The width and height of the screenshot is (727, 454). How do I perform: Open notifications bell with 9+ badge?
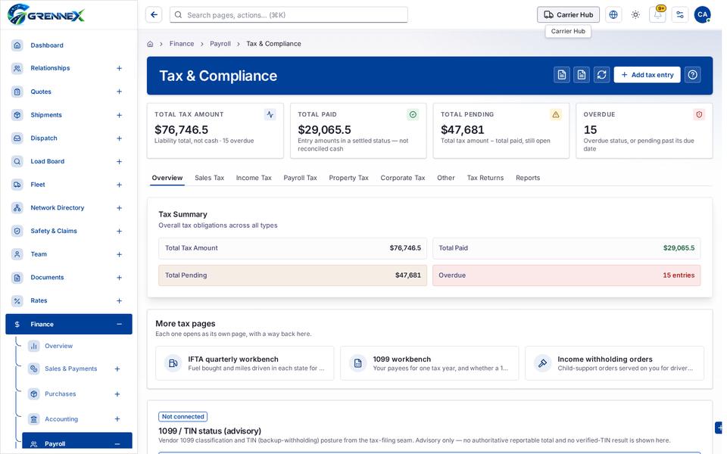[657, 15]
